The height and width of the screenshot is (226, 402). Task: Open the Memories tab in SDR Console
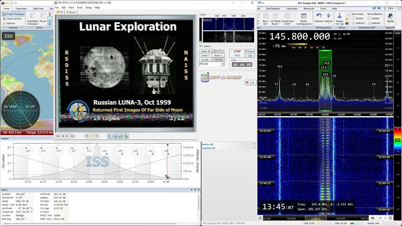coord(309,8)
